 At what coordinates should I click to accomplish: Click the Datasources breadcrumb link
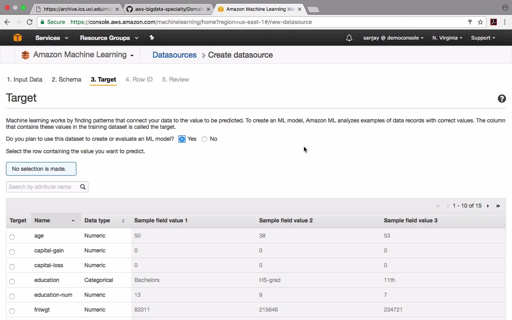pos(174,55)
